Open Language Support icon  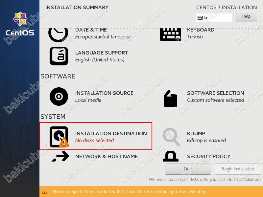pos(59,56)
